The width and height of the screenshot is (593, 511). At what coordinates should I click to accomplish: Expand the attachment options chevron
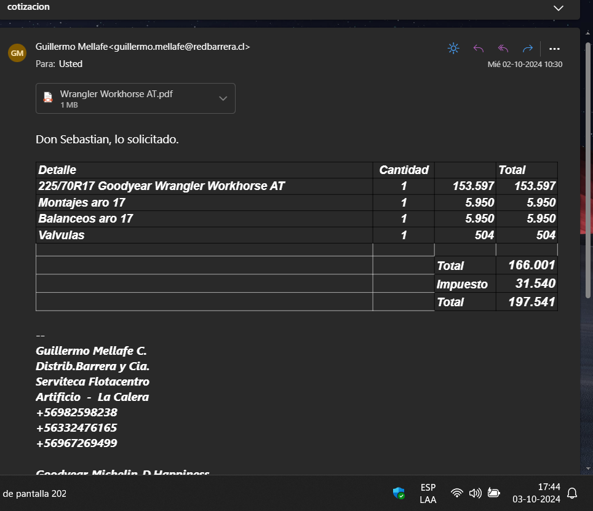pos(223,98)
